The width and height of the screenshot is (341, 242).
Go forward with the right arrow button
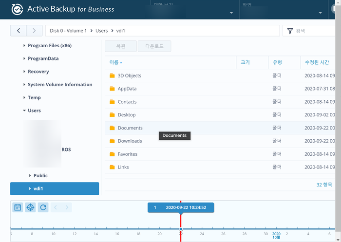pyautogui.click(x=35, y=31)
